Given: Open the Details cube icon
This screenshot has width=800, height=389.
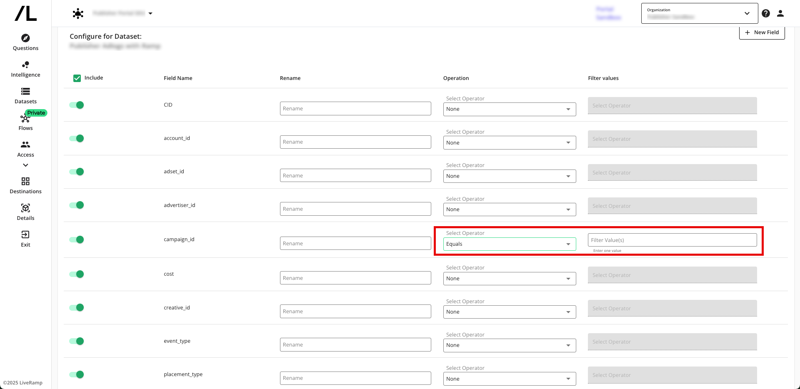Looking at the screenshot, I should [25, 208].
